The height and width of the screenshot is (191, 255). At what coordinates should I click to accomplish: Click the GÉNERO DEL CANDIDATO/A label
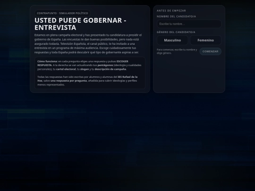point(176,32)
